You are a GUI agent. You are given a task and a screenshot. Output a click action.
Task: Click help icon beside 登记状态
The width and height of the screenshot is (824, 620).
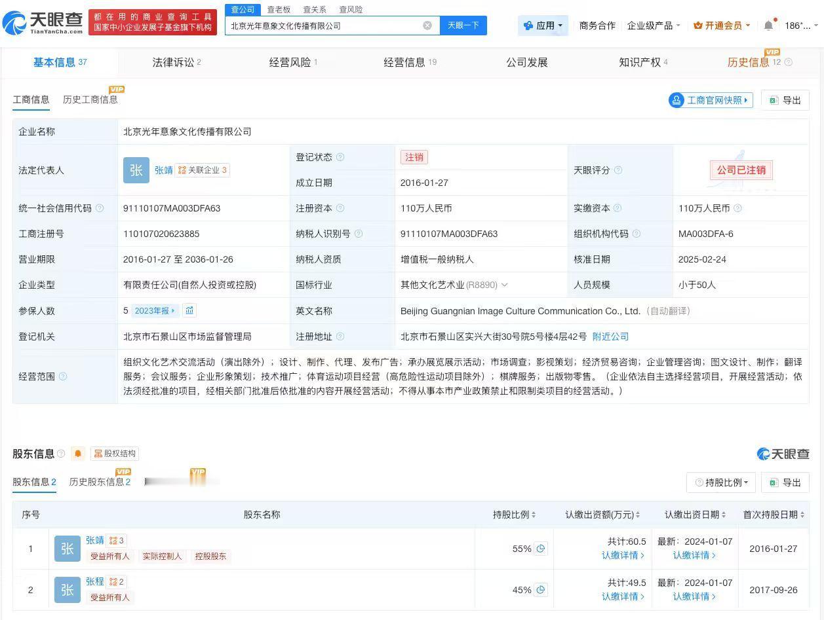(340, 157)
